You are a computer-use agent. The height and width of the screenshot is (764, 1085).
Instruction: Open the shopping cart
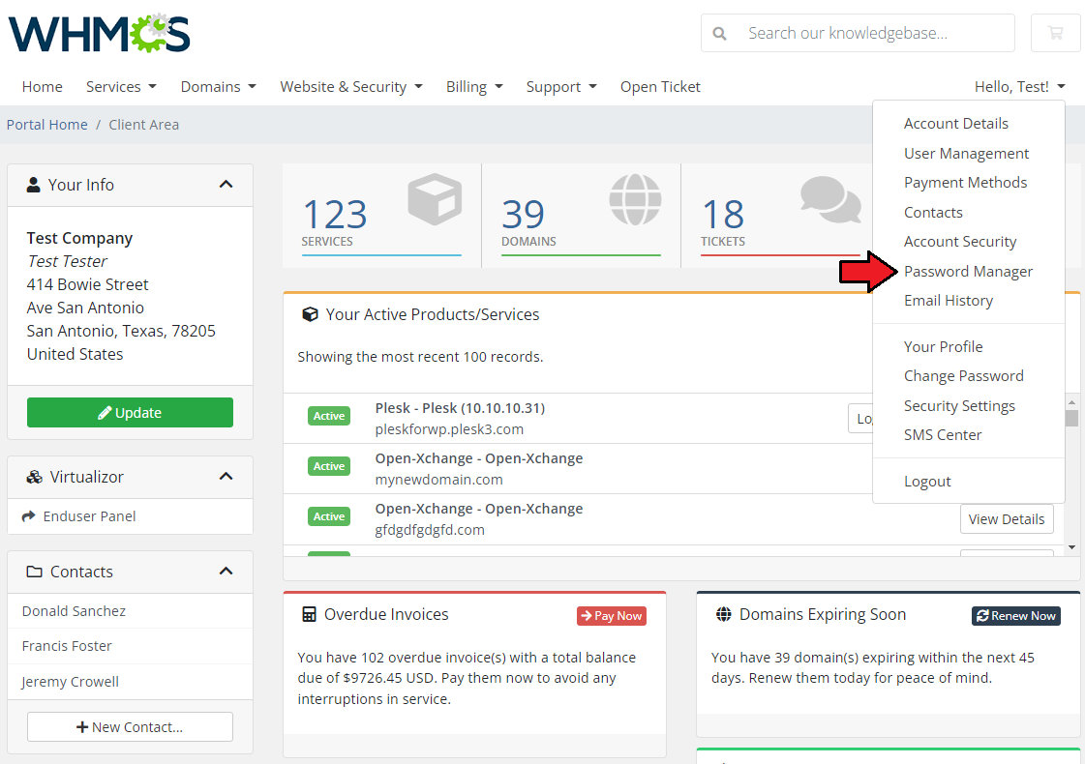[1055, 33]
